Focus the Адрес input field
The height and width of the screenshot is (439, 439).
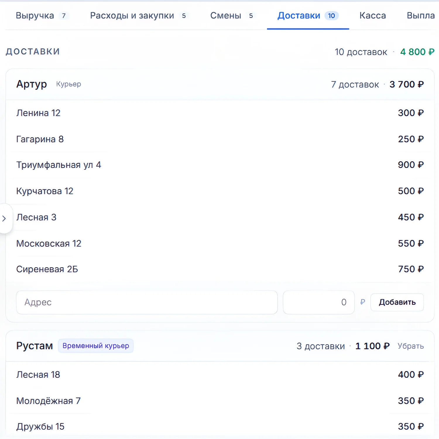tap(147, 302)
